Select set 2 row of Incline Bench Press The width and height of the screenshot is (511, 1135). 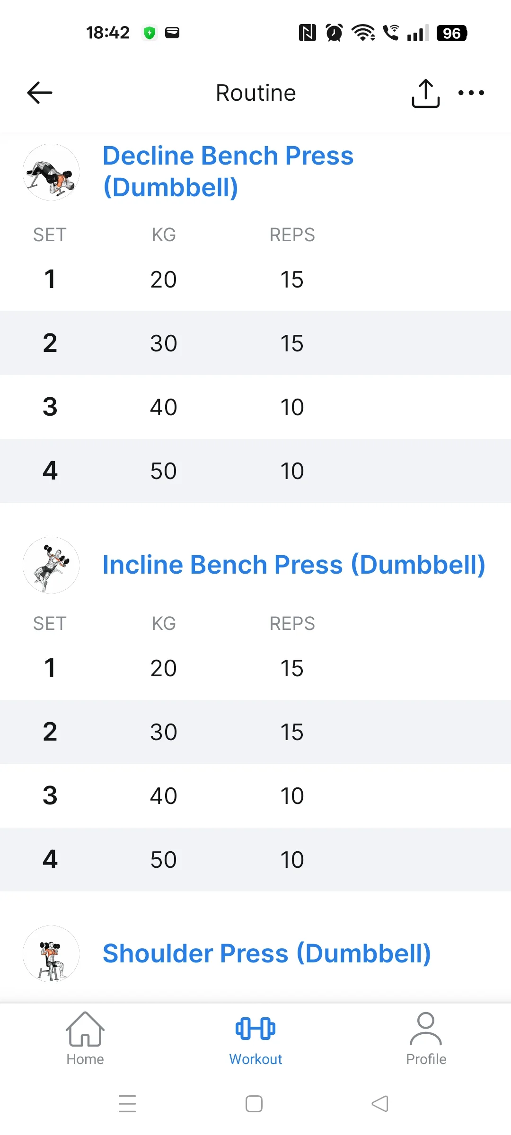(255, 732)
